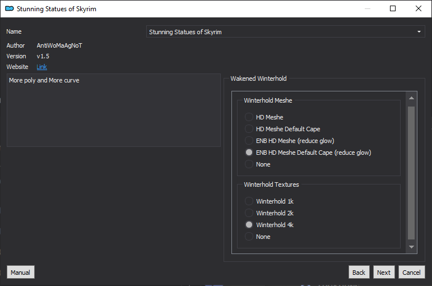Click the version text v1.5
This screenshot has width=432, height=286.
pyautogui.click(x=43, y=56)
